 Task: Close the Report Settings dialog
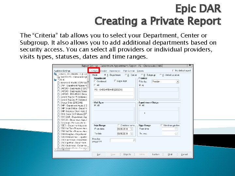(190, 66)
